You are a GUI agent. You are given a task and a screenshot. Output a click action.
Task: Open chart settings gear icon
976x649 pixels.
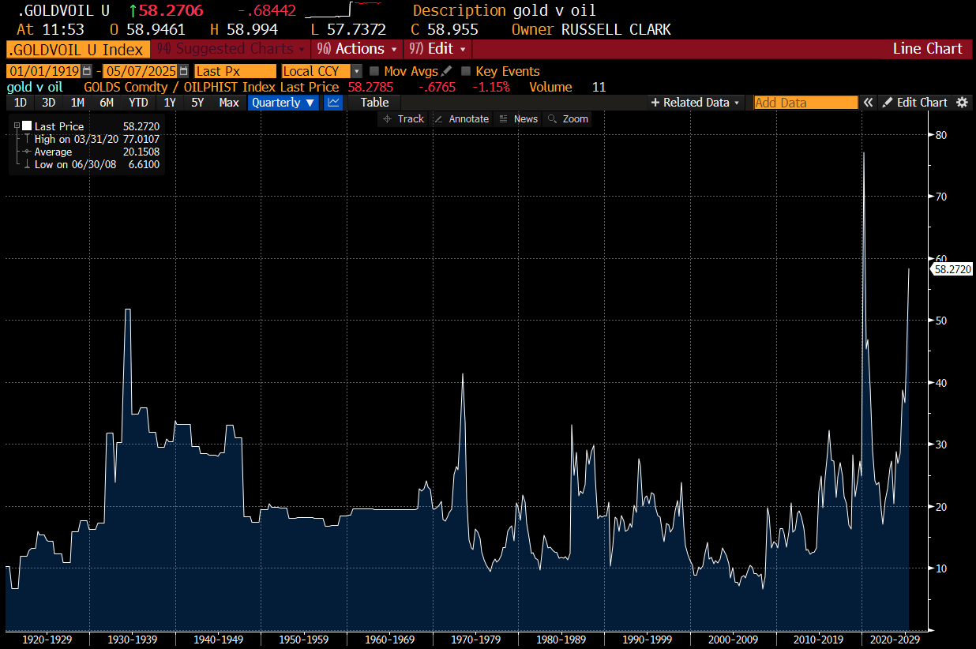[962, 102]
